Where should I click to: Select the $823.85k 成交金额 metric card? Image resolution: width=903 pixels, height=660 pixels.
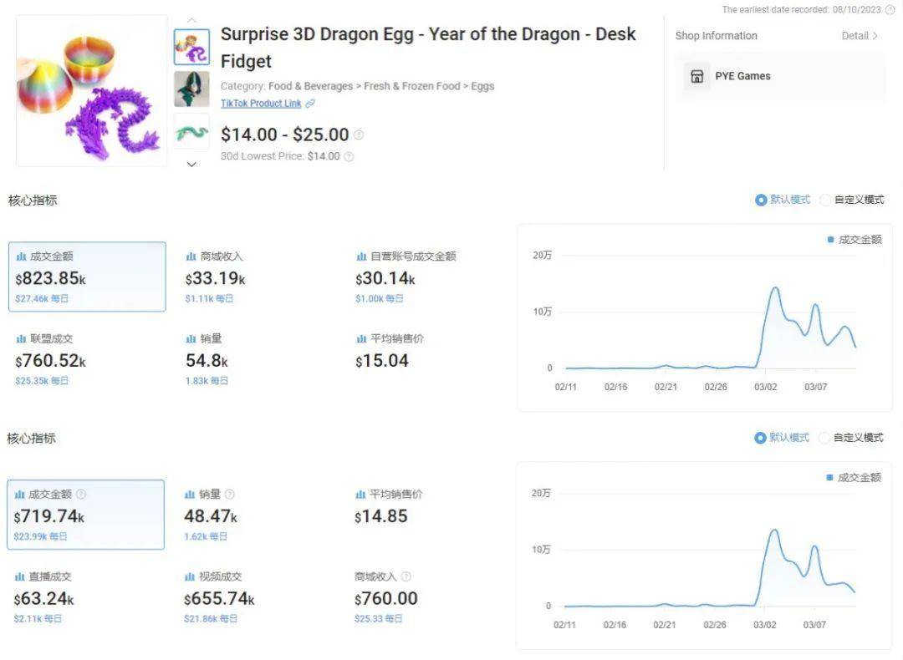coord(87,277)
